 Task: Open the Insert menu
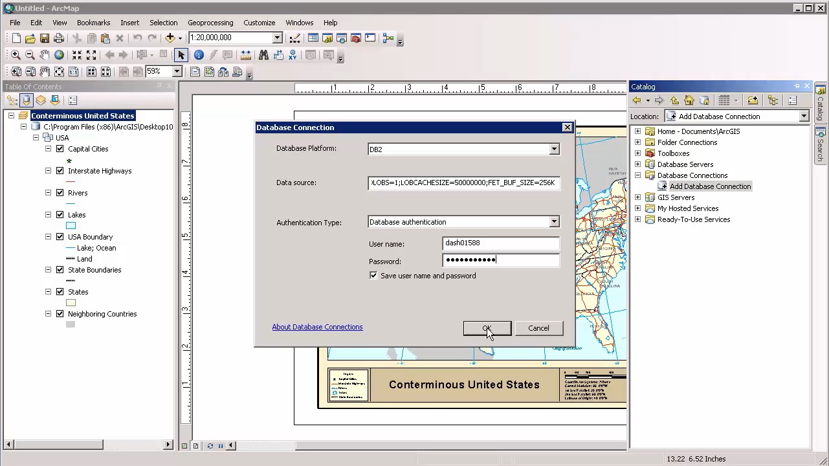tap(129, 23)
